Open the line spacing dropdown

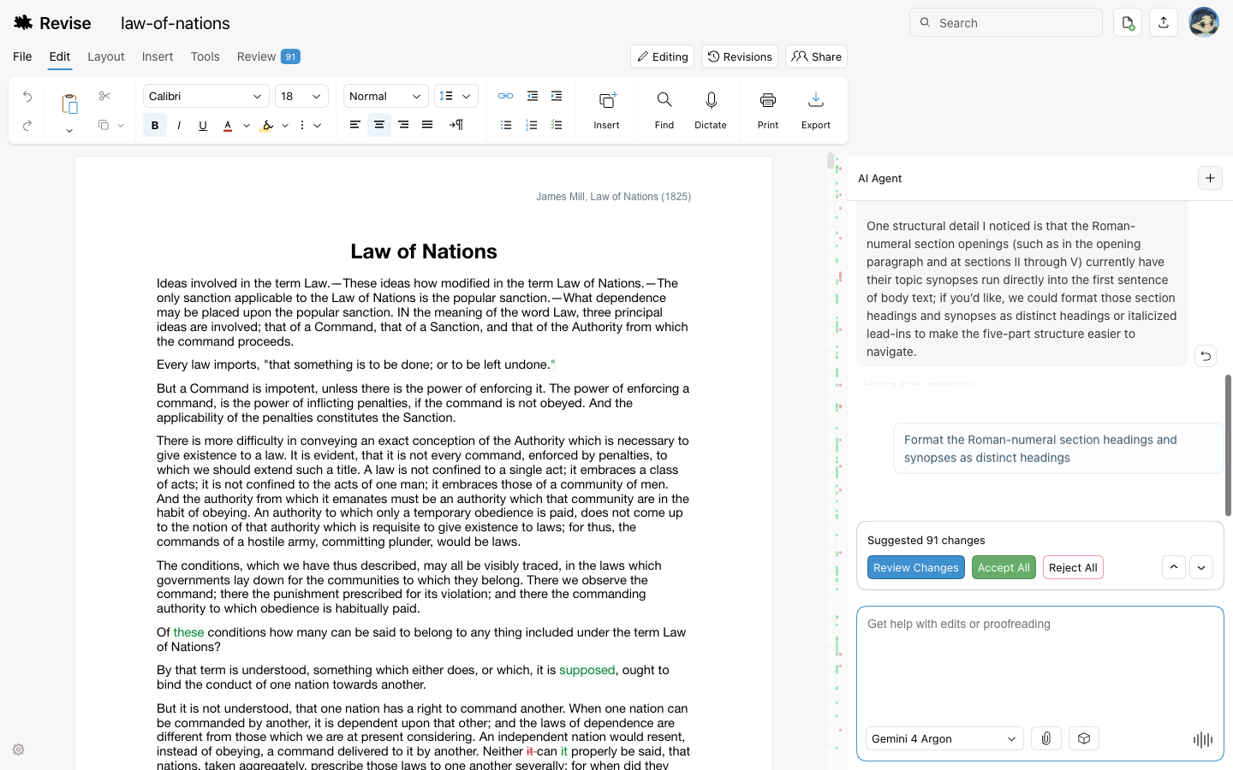click(x=456, y=96)
